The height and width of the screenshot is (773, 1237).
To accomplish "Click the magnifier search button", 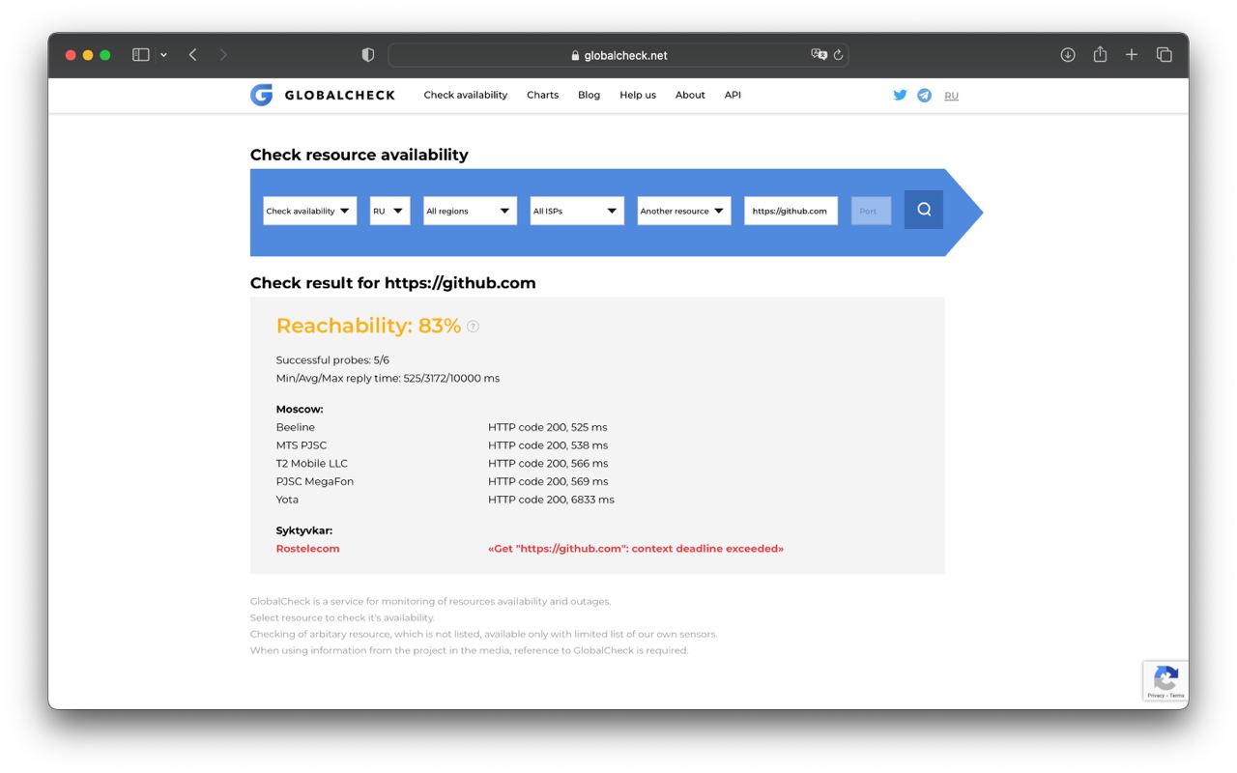I will [x=923, y=210].
